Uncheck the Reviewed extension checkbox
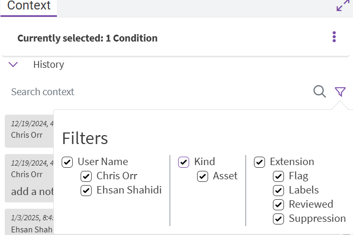 (x=278, y=205)
